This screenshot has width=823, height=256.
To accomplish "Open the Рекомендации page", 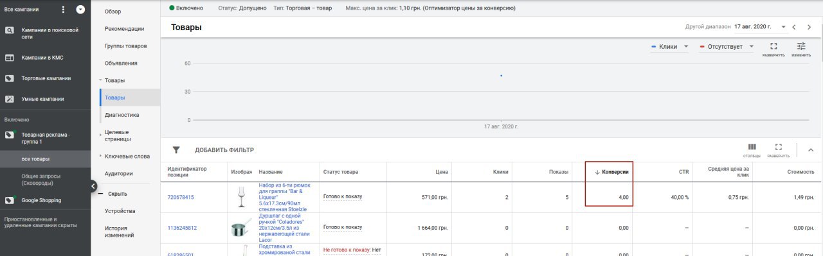I will (x=124, y=29).
